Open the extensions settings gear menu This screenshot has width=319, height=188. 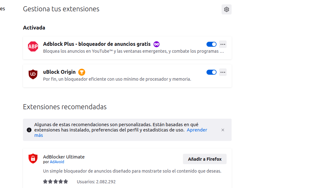pyautogui.click(x=226, y=9)
